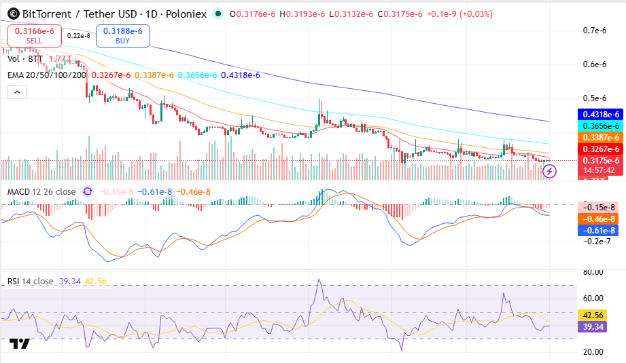
Task: Click the SELL 0.3166e-6 button
Action: coord(35,35)
